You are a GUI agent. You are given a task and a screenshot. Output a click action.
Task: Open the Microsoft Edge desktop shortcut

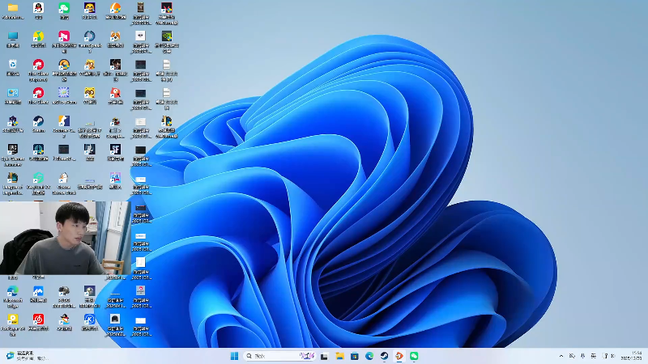coord(13,291)
